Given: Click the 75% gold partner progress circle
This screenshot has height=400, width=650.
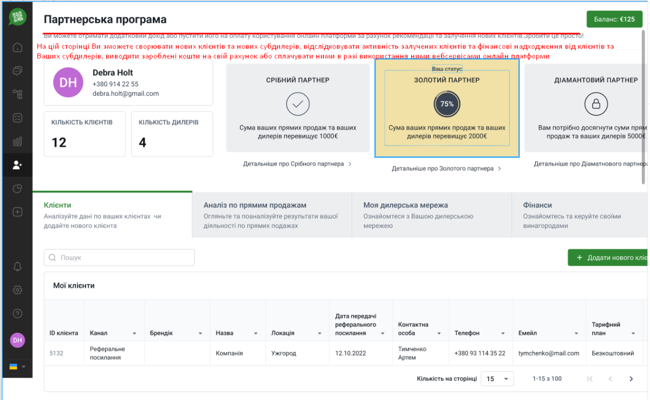Looking at the screenshot, I should pyautogui.click(x=447, y=104).
